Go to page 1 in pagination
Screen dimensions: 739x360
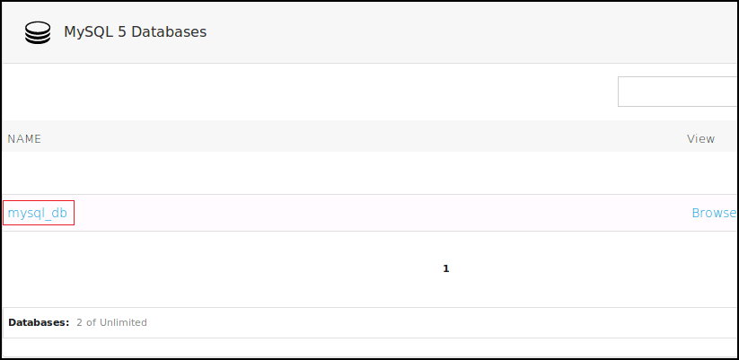tap(445, 268)
